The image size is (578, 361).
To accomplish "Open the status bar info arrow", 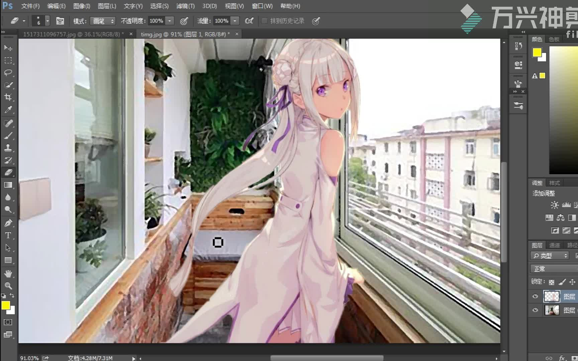I will pos(134,358).
